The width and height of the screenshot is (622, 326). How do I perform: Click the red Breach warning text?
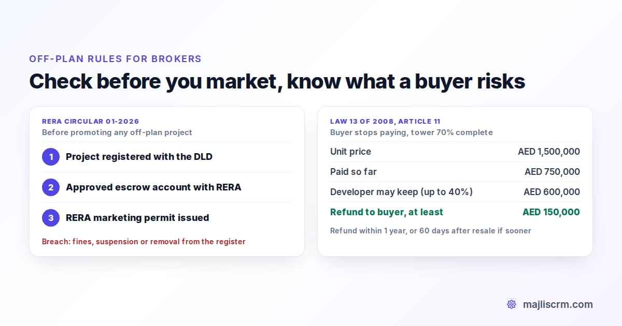144,242
